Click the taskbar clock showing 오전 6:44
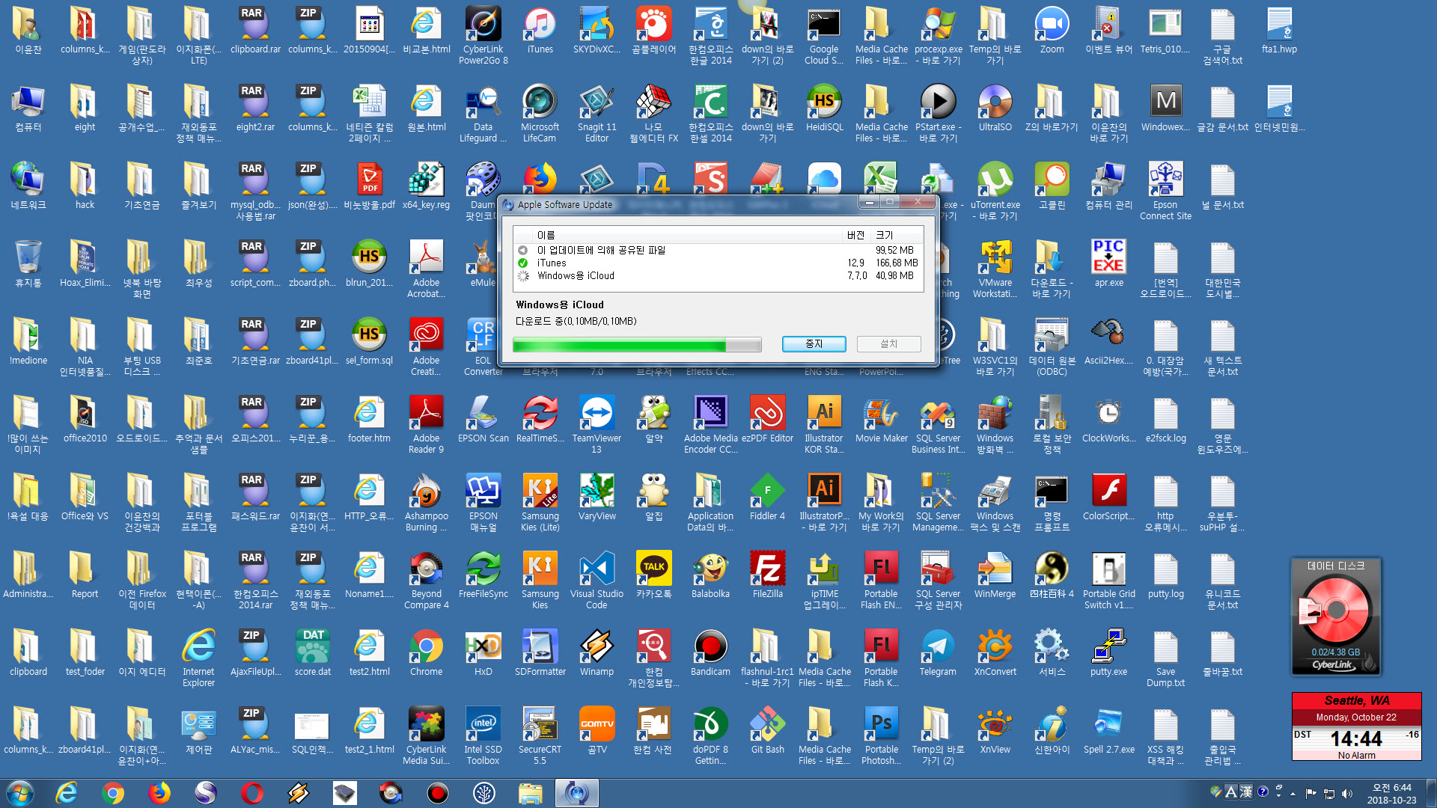 pos(1391,793)
